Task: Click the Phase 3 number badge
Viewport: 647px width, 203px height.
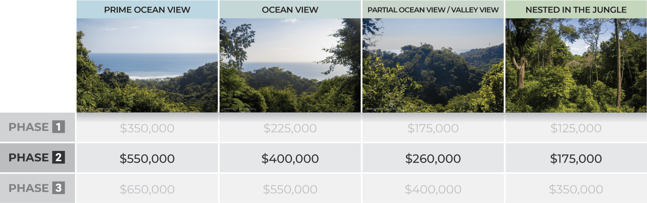Action: (58, 188)
